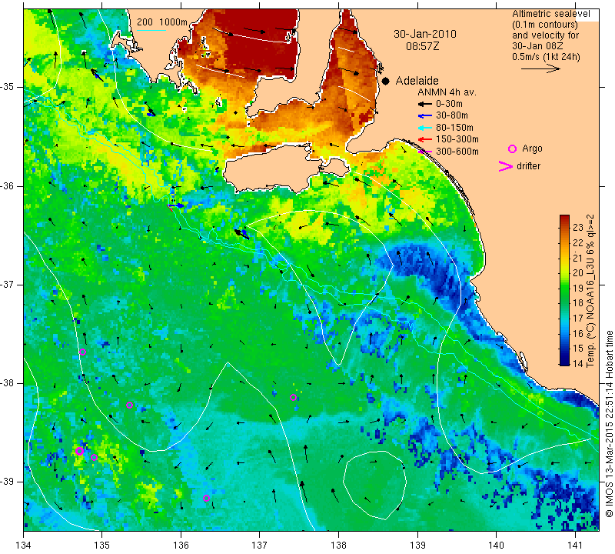Click the '(0.1m contours)' legend text

(545, 25)
